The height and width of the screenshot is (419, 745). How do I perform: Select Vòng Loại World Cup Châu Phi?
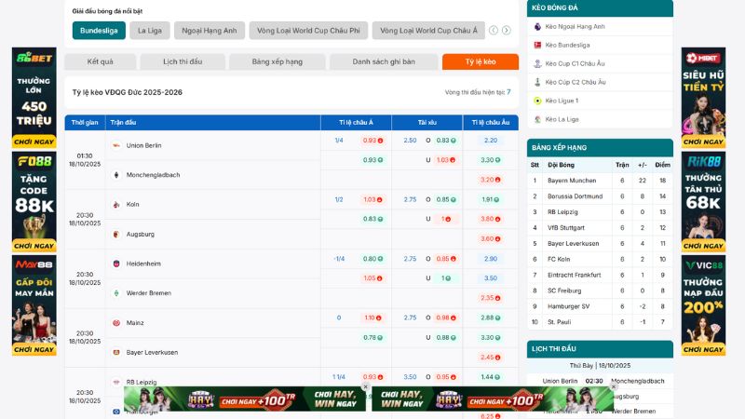(308, 31)
